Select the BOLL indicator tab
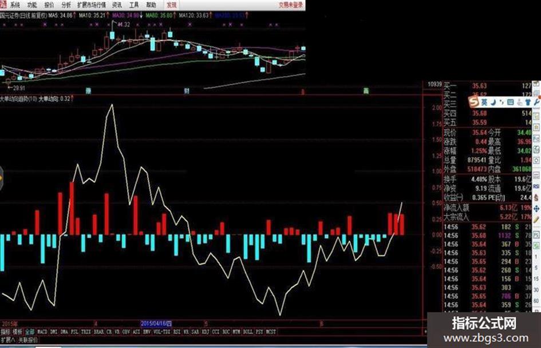This screenshot has height=348, width=541. pyautogui.click(x=248, y=332)
